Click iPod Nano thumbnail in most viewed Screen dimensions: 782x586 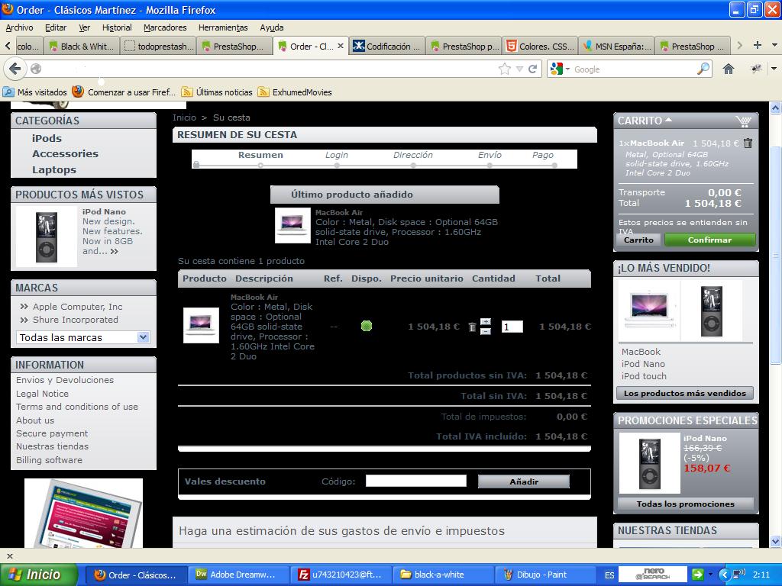click(47, 237)
